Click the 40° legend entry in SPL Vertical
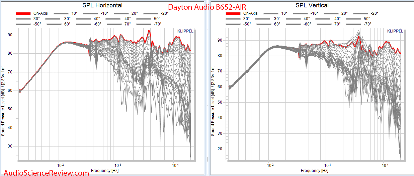414x176 pixels. pos(298,19)
